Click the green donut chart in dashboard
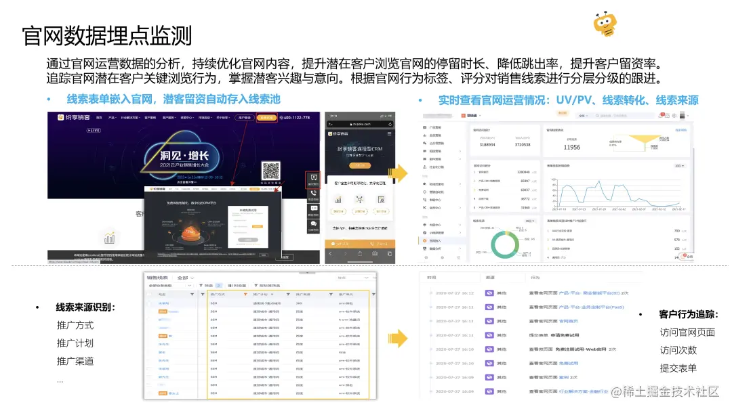This screenshot has height=411, width=732. [x=505, y=244]
